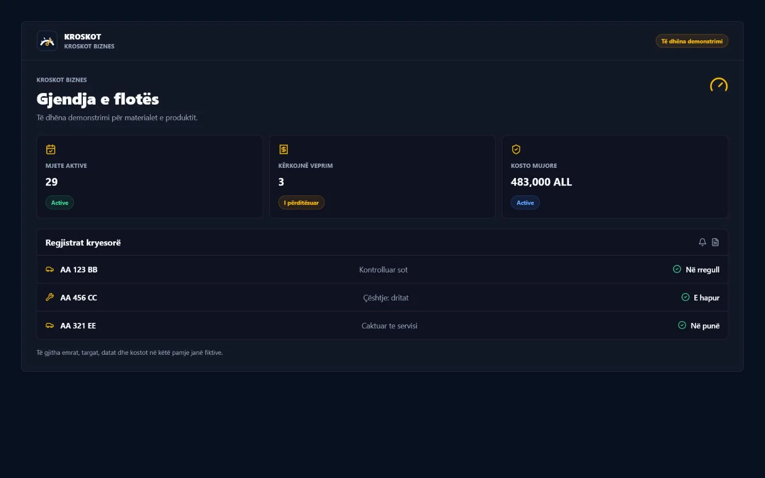Screen dimensions: 765x478
Task: Open the bell notifications icon
Action: (x=702, y=242)
